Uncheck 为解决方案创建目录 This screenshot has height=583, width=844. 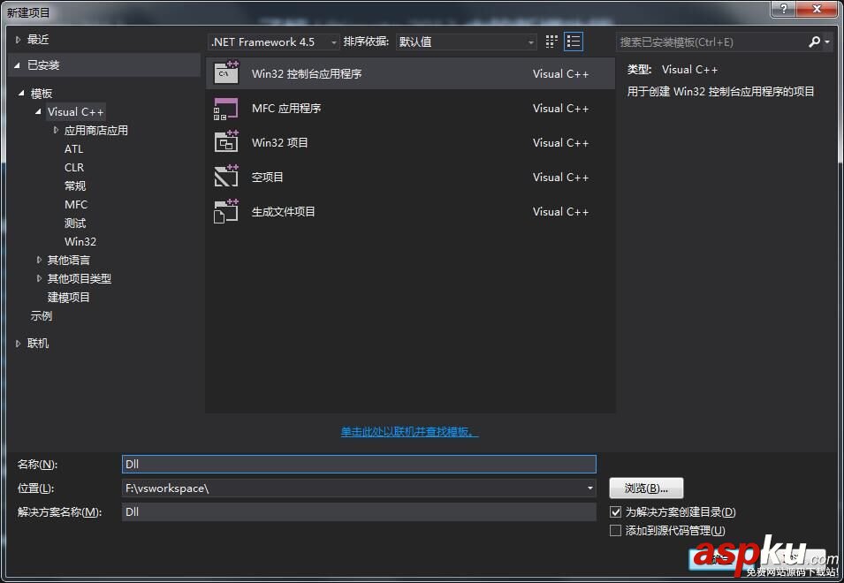tap(615, 511)
